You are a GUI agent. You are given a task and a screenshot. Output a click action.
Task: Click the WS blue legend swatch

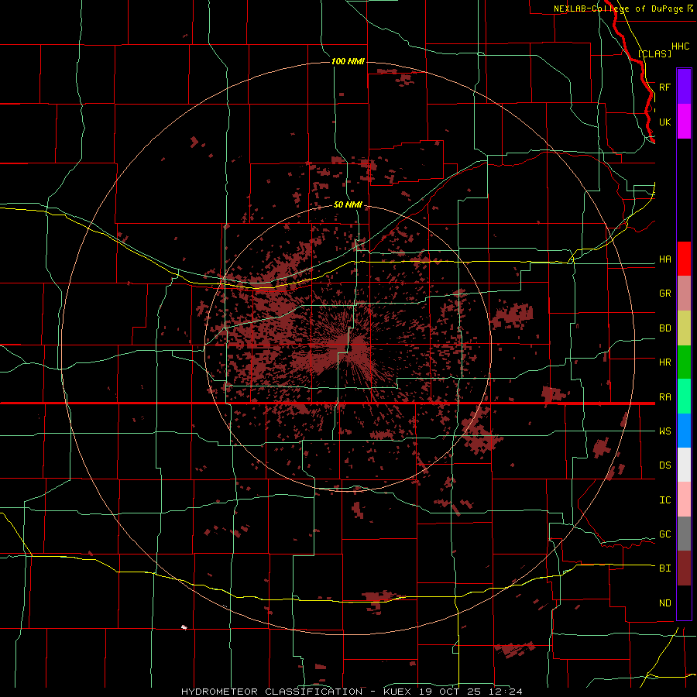pyautogui.click(x=684, y=431)
